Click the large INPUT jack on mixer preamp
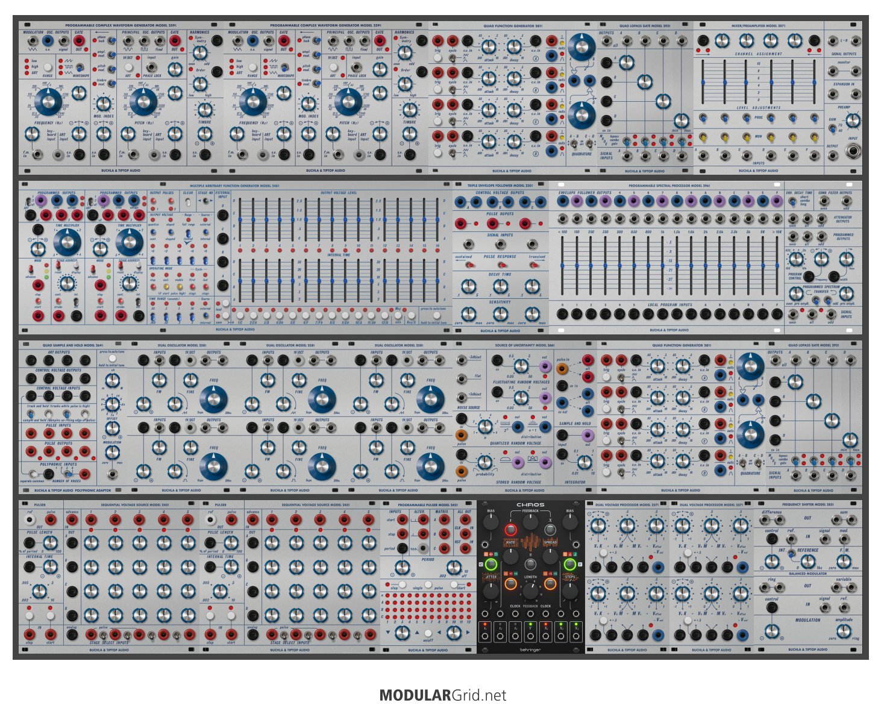 pos(852,151)
